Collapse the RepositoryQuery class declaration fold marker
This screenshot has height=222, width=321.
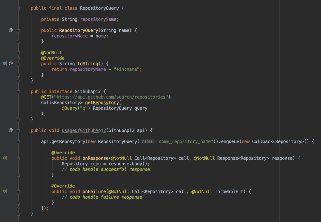pos(18,9)
